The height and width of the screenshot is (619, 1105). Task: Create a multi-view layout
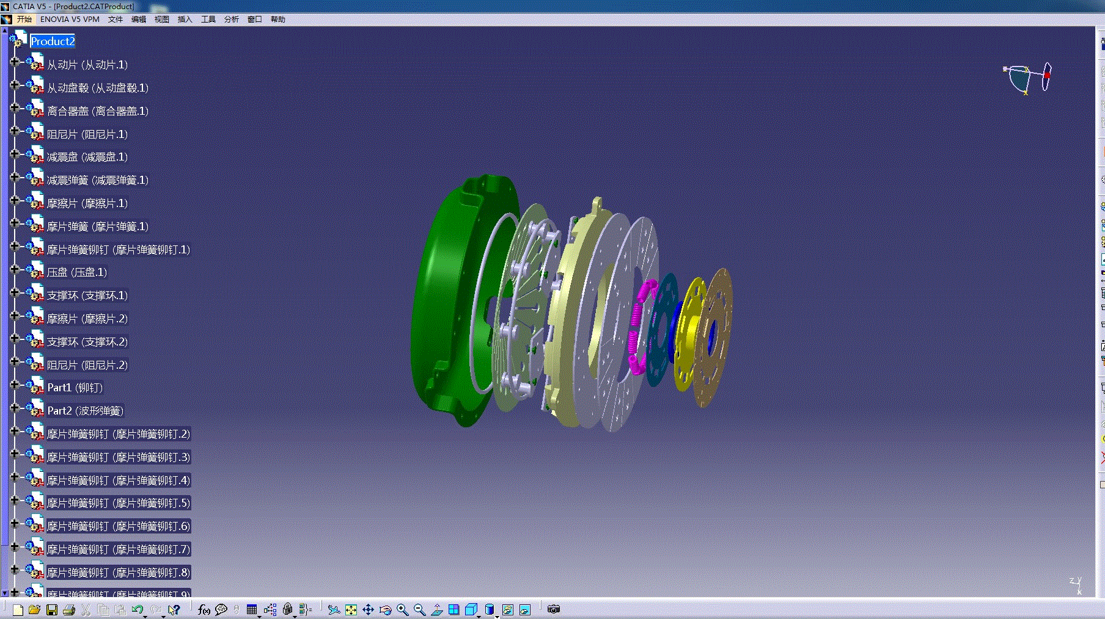coord(453,609)
